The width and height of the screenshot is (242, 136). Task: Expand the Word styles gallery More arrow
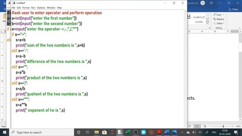pos(208,23)
